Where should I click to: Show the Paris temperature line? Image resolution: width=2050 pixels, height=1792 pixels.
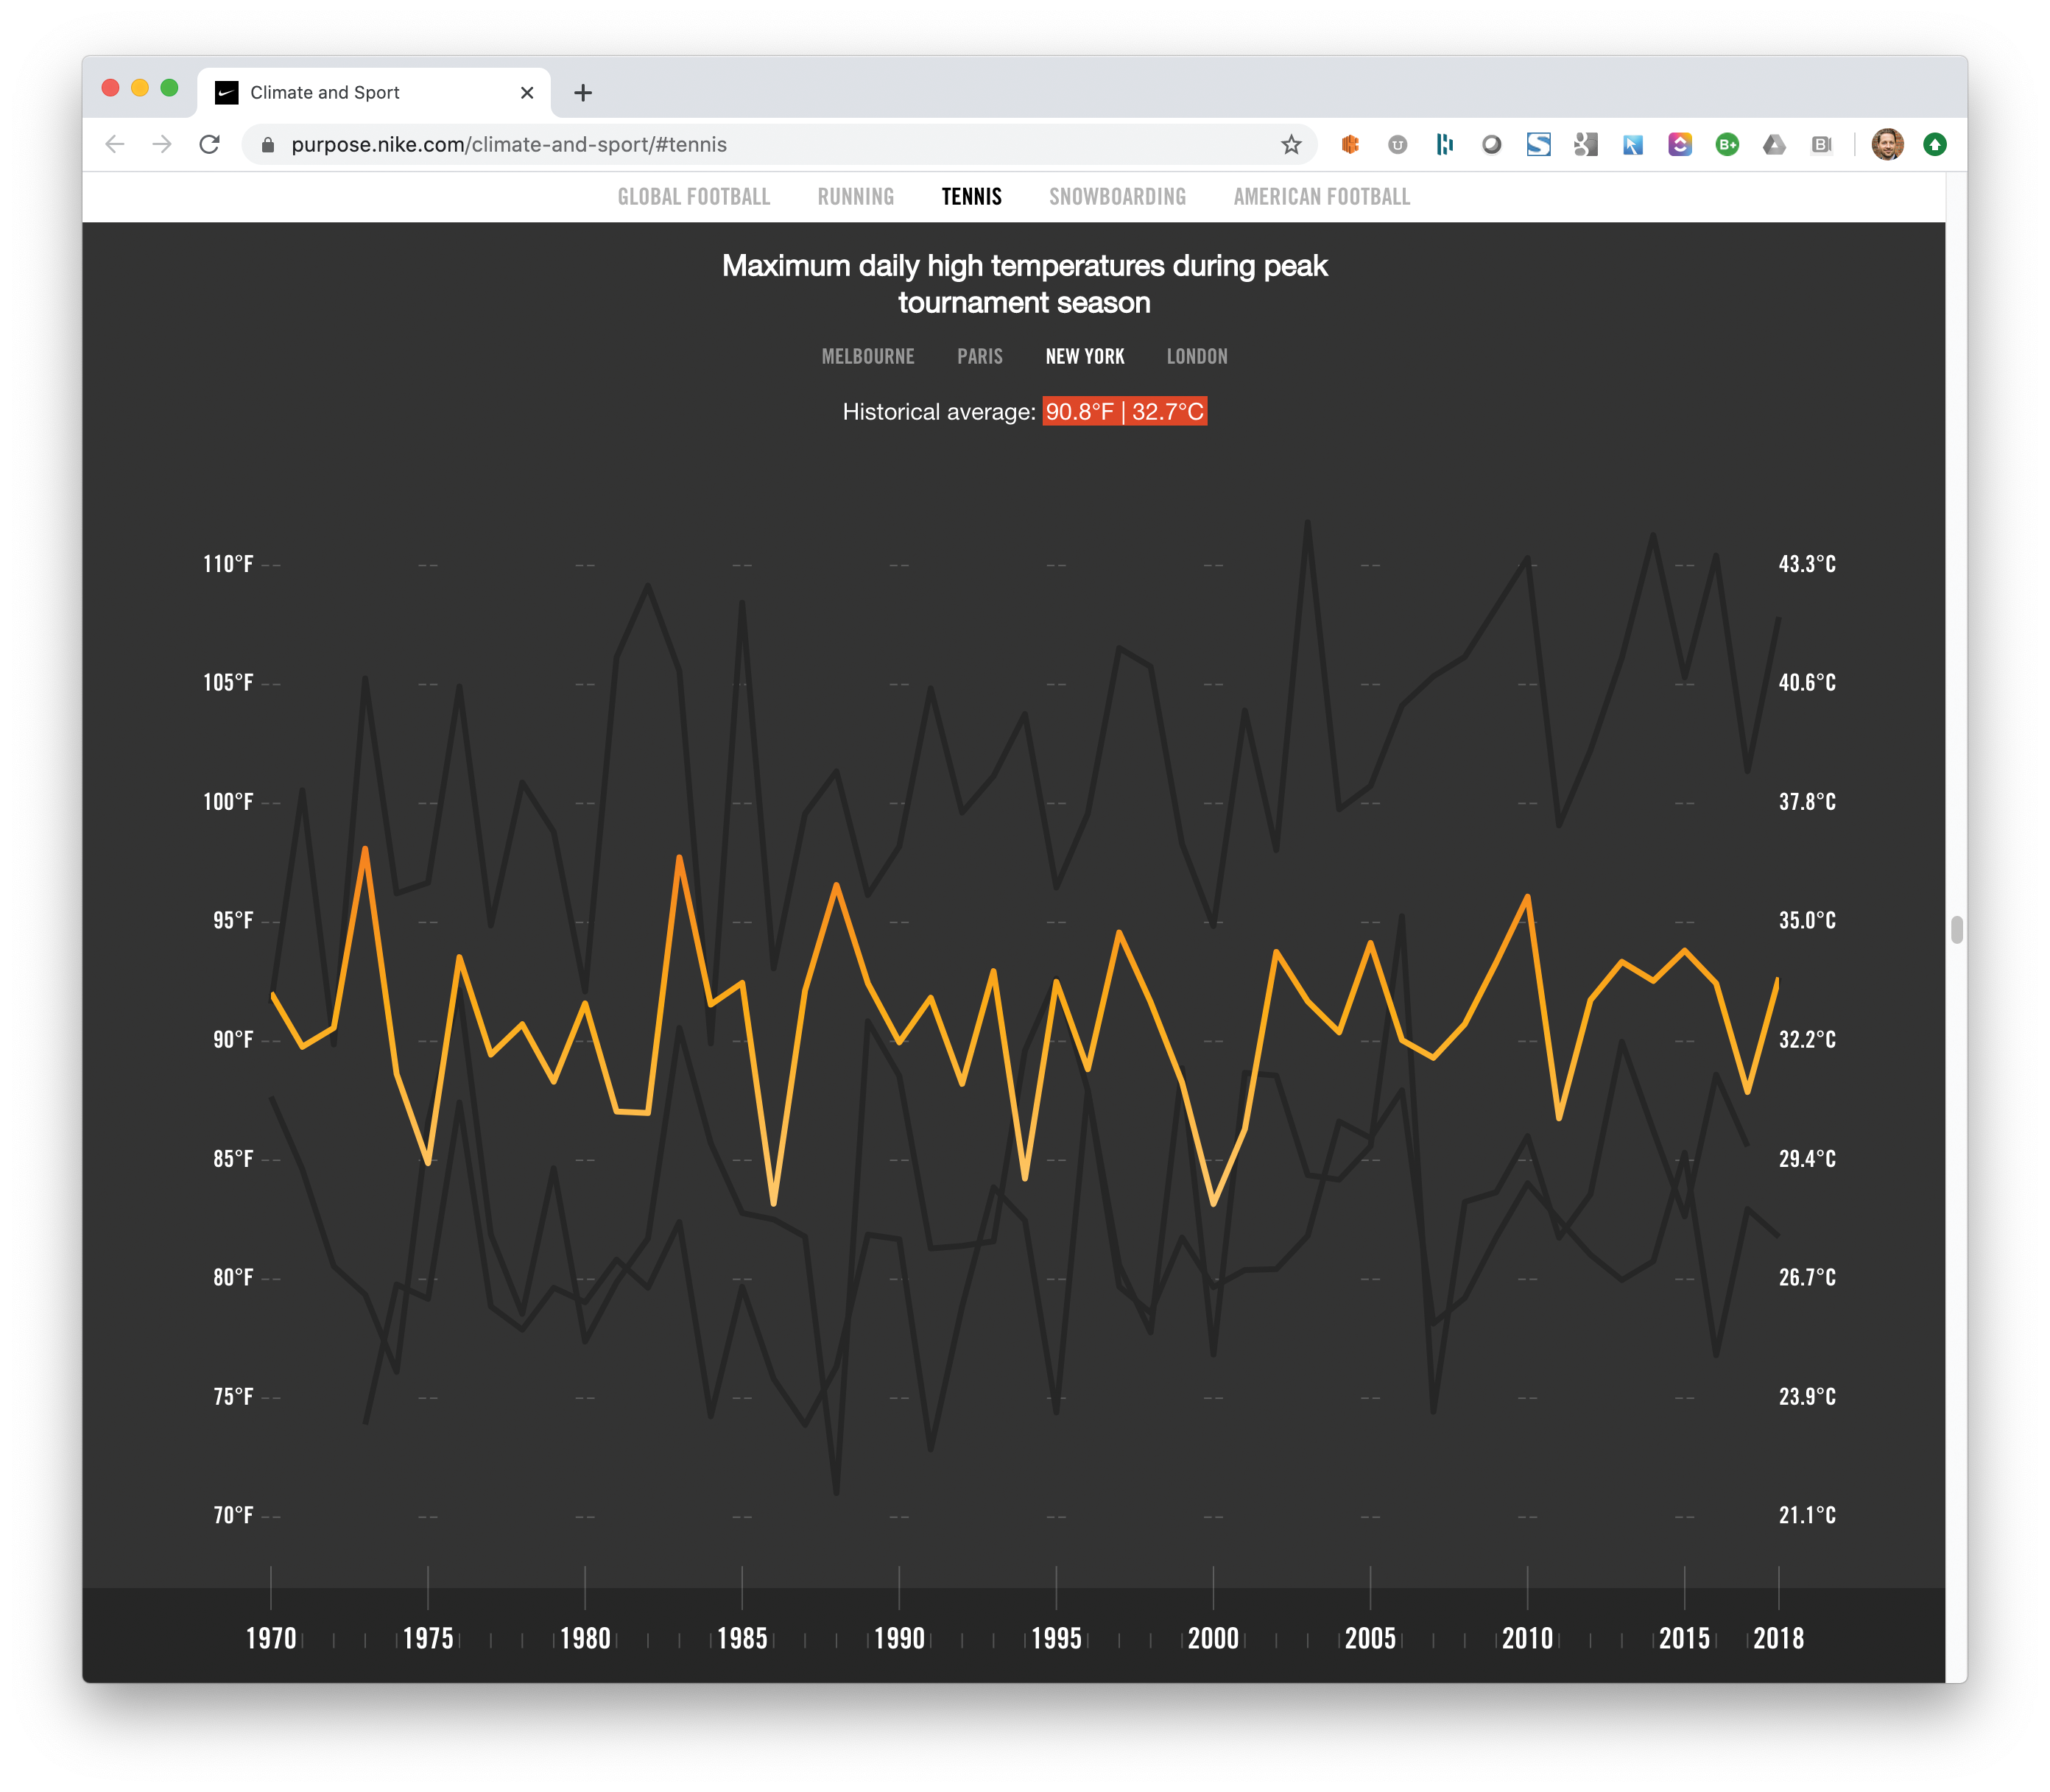tap(979, 357)
